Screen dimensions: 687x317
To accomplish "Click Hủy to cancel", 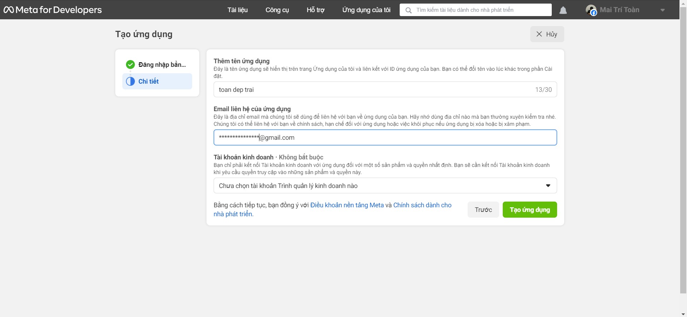I will point(547,34).
